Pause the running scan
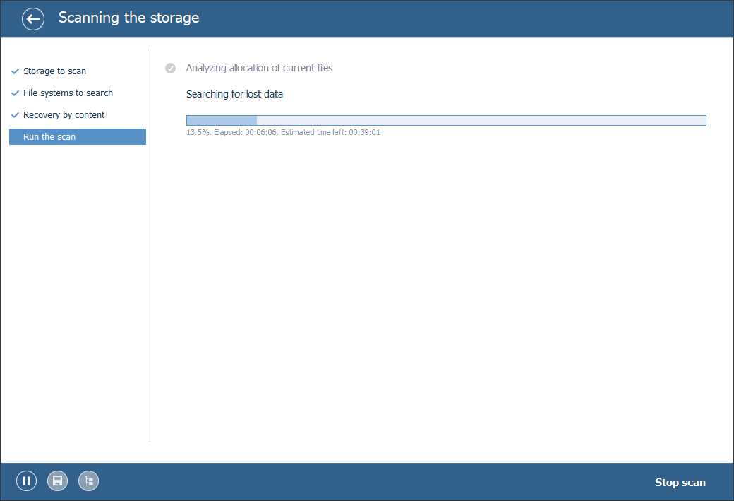This screenshot has width=734, height=501. [26, 481]
